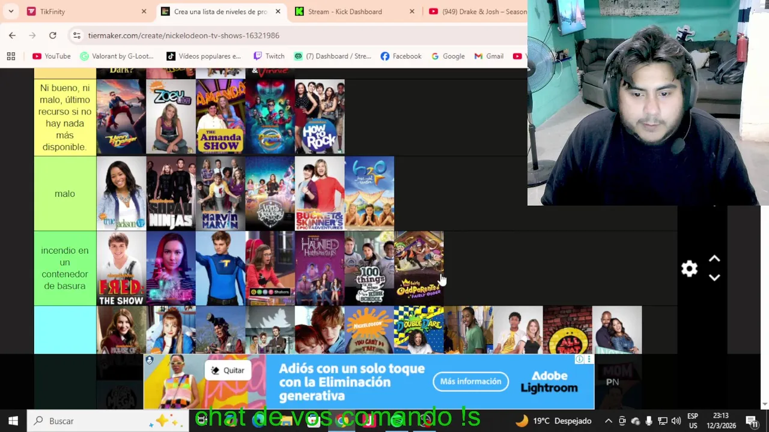This screenshot has width=769, height=432.
Task: Select the empty cyan tier label
Action: tap(65, 330)
